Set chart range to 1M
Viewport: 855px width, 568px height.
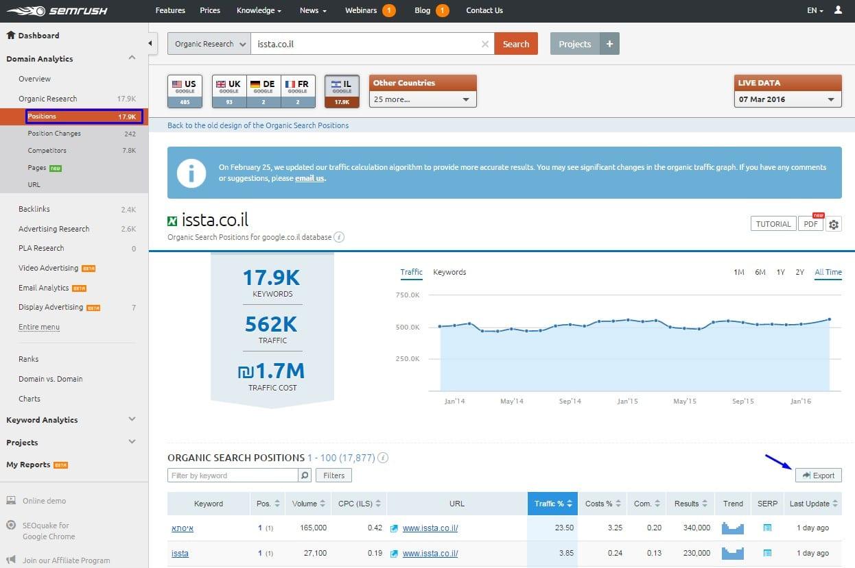739,272
